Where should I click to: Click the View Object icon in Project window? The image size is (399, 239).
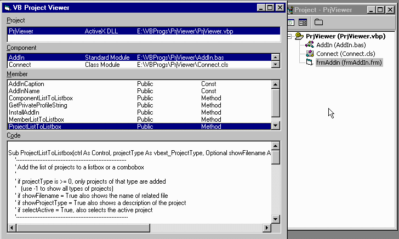tap(303, 22)
